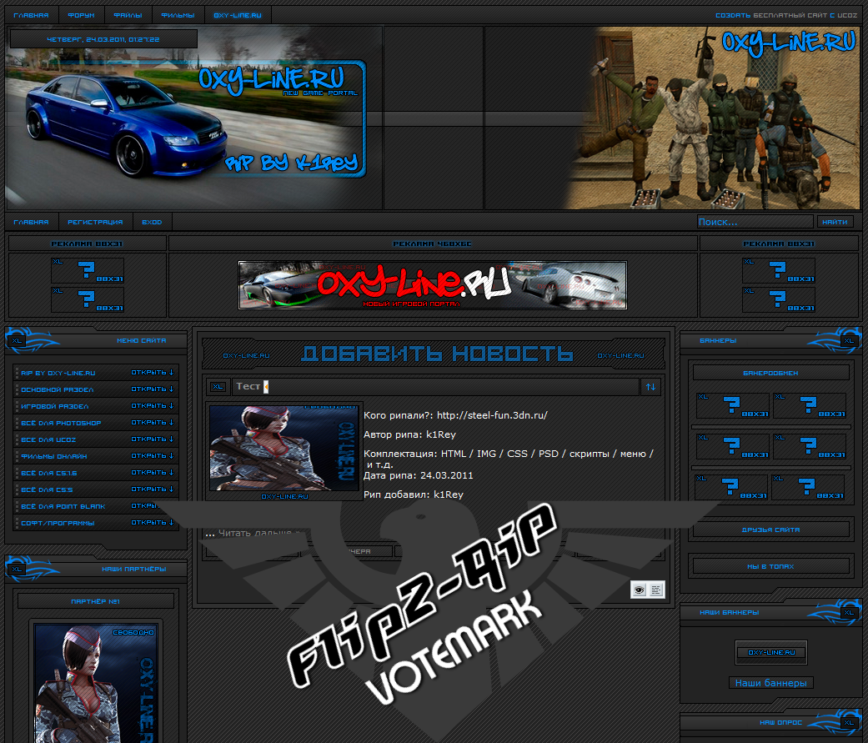Click the small OXY-LINE.RU banner button
Image resolution: width=868 pixels, height=743 pixels.
point(771,652)
